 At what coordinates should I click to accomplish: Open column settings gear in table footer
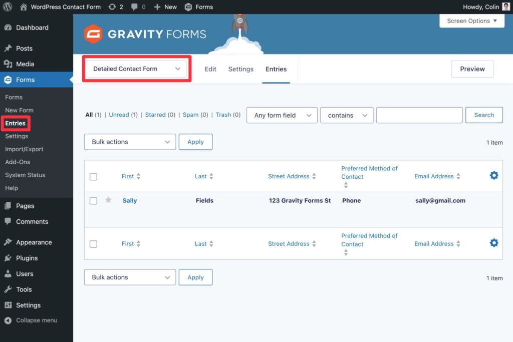point(494,243)
